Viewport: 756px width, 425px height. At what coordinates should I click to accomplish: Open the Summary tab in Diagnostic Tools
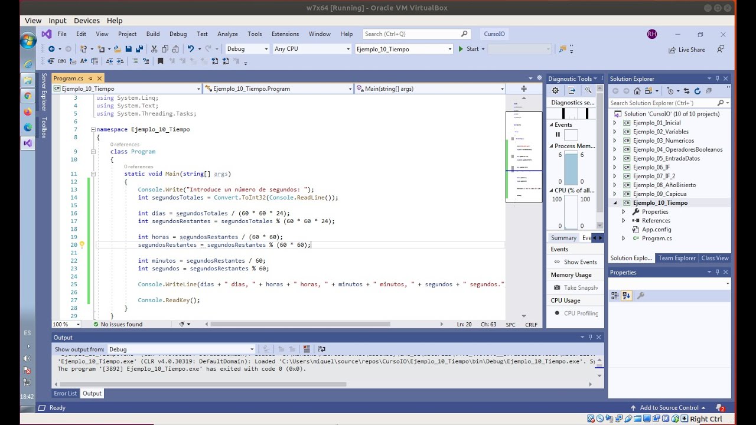click(x=563, y=238)
